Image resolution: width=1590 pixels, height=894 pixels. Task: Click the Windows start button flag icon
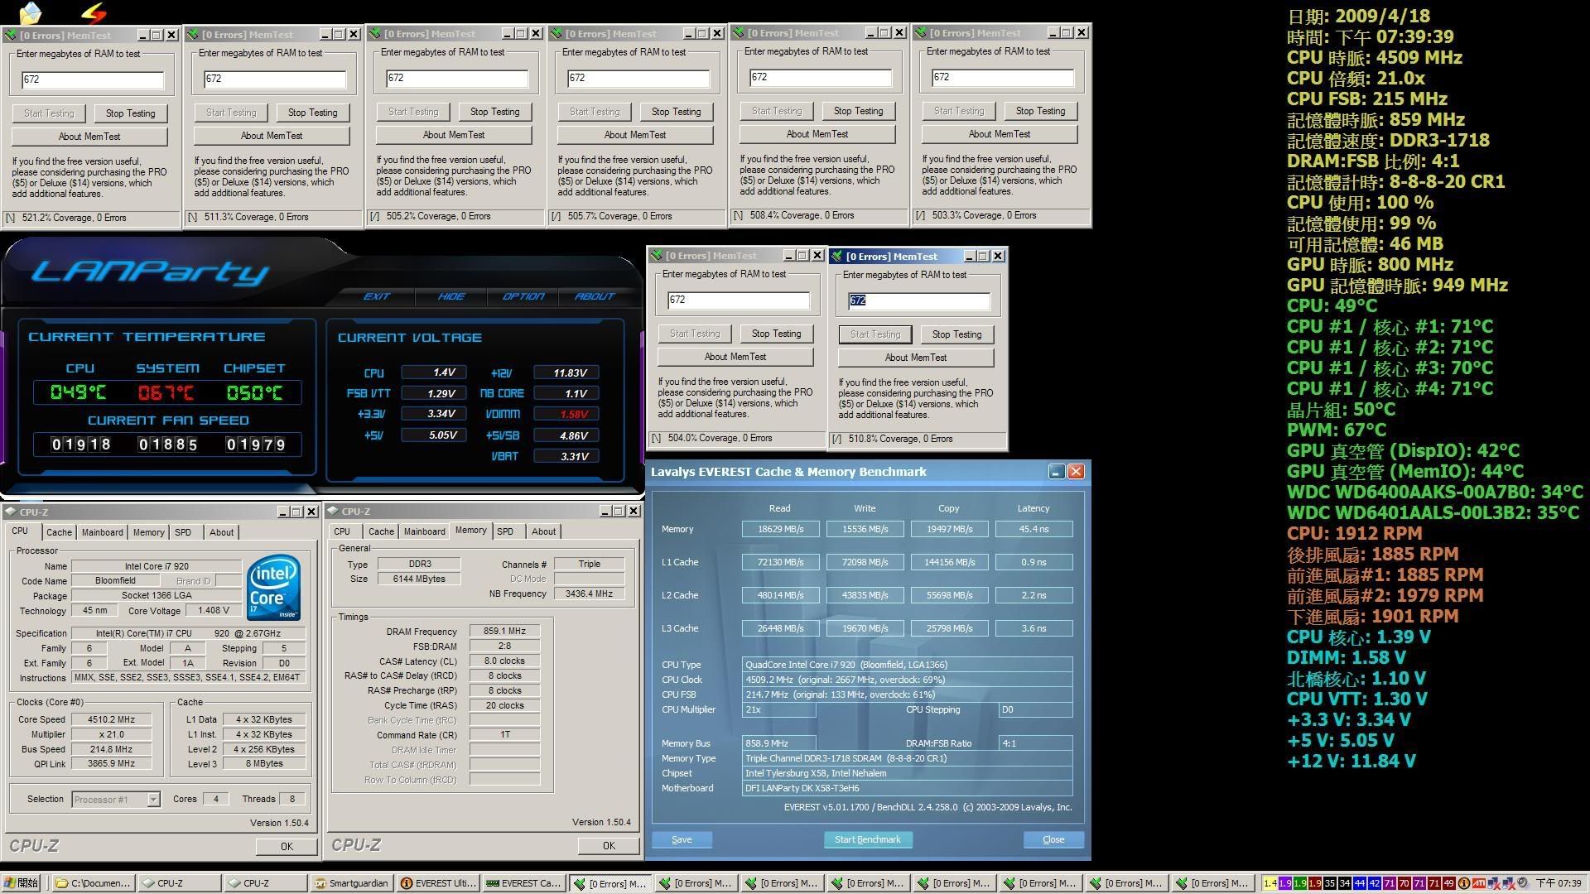click(x=9, y=883)
